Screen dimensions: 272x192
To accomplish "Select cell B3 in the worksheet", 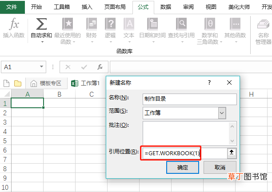I will (59, 122).
